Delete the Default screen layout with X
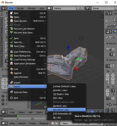The image size is (117, 126). tap(82, 8)
